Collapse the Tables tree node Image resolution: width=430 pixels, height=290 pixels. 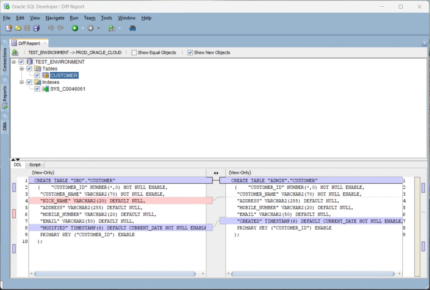pos(21,68)
